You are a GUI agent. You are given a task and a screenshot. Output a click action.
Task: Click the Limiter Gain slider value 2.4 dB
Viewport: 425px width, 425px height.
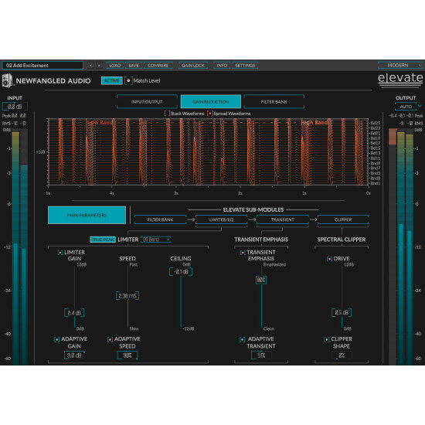[74, 313]
